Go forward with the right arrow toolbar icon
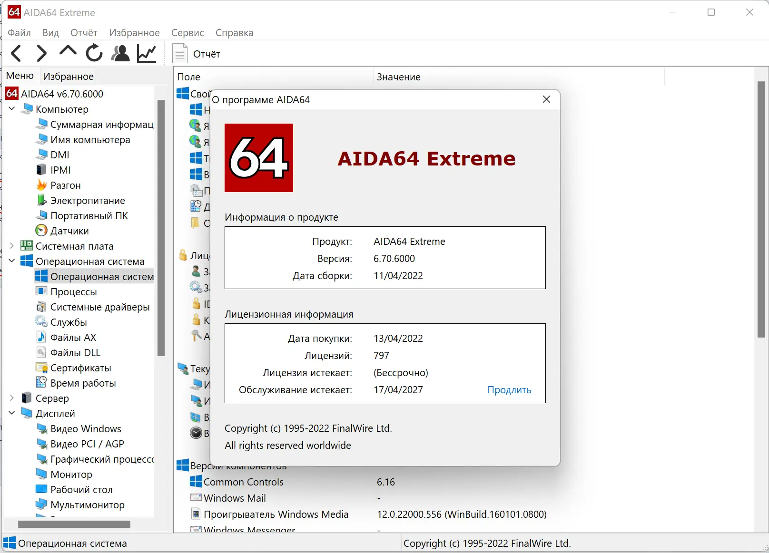Viewport: 769px width, 553px height. pos(42,53)
